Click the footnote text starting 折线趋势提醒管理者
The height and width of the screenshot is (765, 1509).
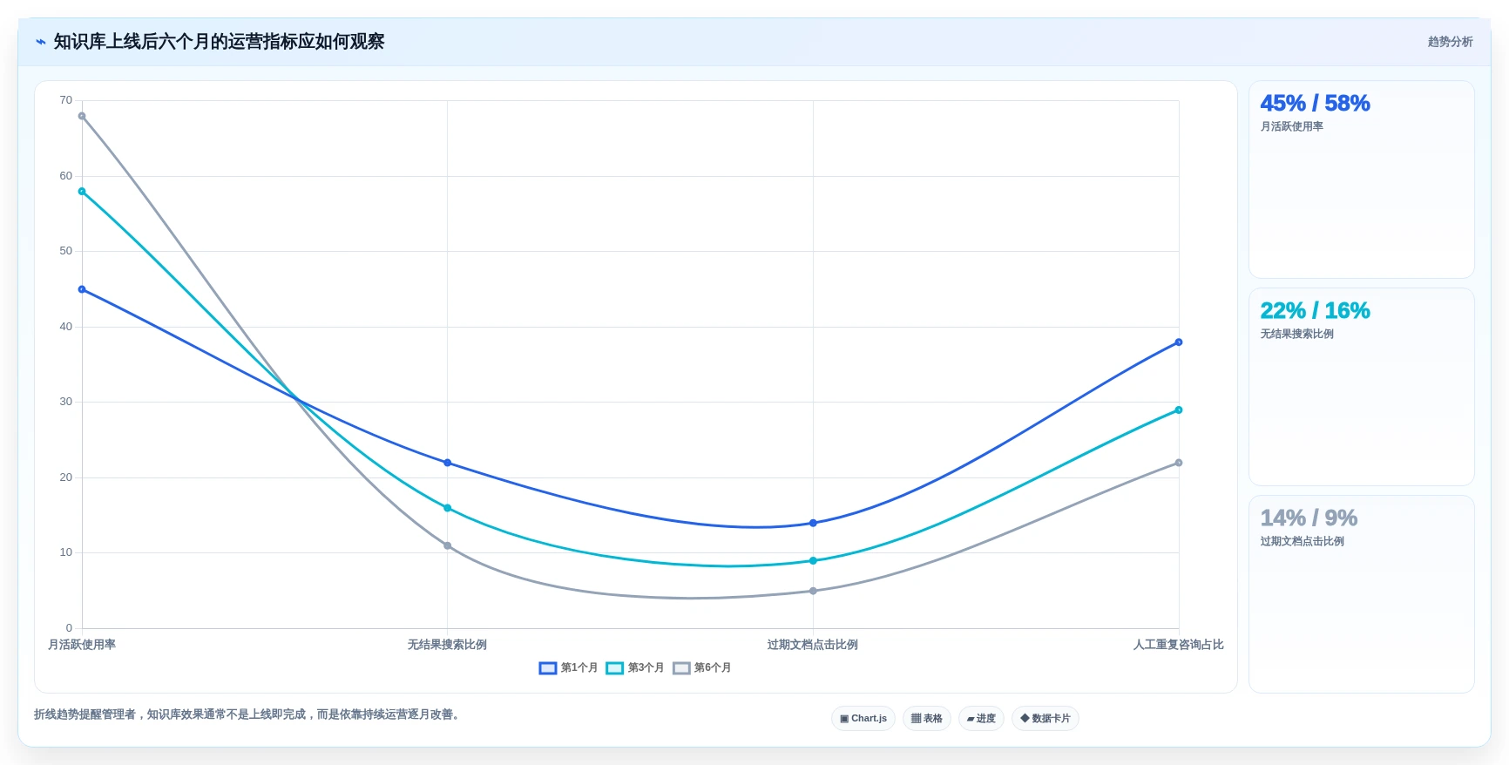[x=247, y=714]
